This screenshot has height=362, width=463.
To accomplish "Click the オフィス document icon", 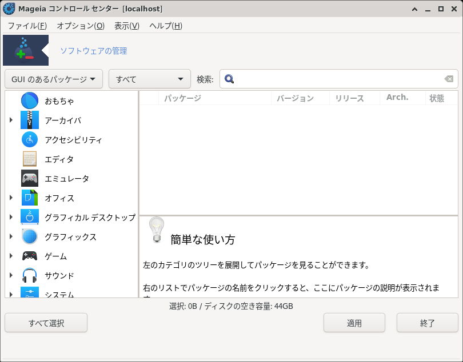I will tap(30, 198).
